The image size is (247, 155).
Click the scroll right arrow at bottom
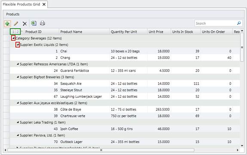click(238, 150)
